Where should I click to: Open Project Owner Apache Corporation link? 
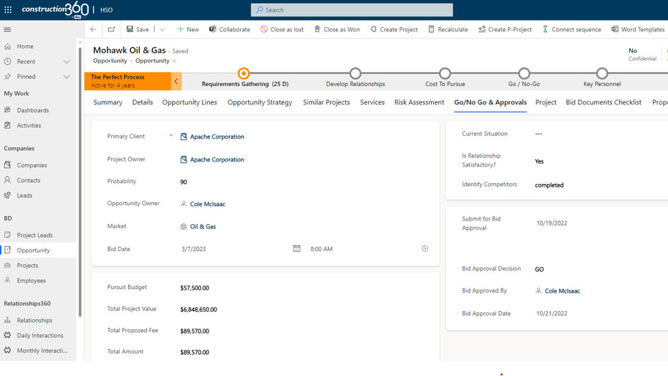pos(217,160)
